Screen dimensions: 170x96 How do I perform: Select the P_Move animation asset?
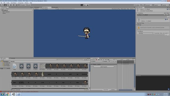click(28, 67)
